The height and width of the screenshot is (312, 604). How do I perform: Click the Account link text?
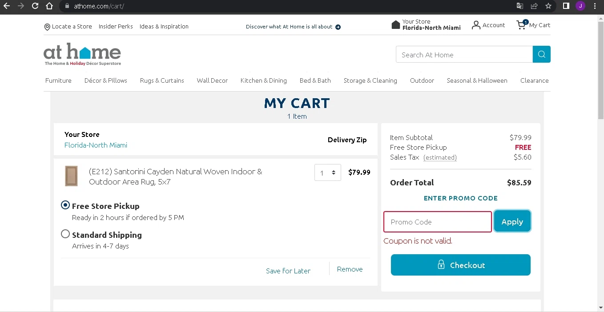point(494,25)
